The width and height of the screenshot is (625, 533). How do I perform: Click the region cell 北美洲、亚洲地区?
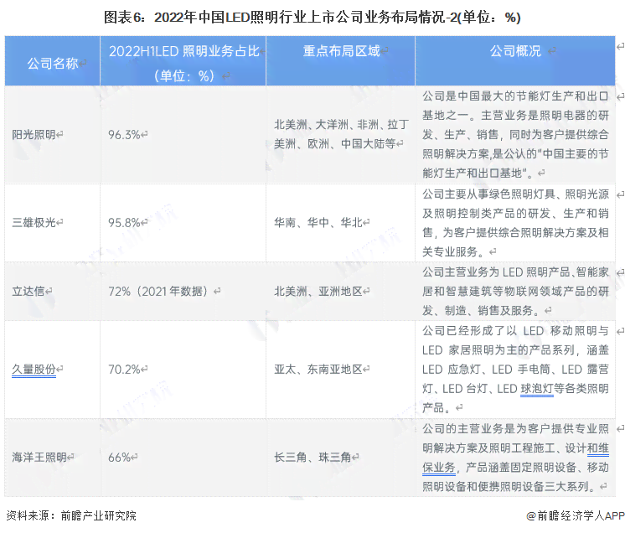click(x=318, y=292)
